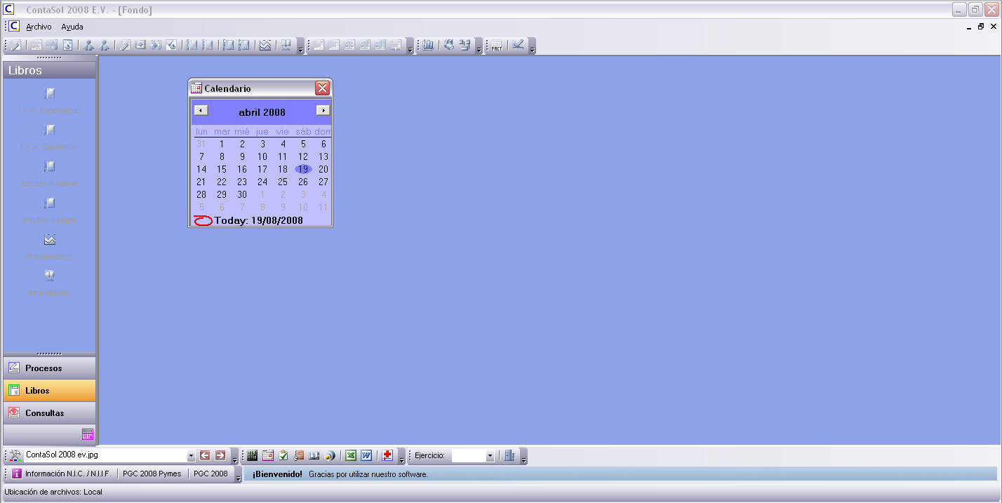Viewport: 1002px width, 503px height.
Task: Open toolbar options next to the red cross icon
Action: (401, 457)
